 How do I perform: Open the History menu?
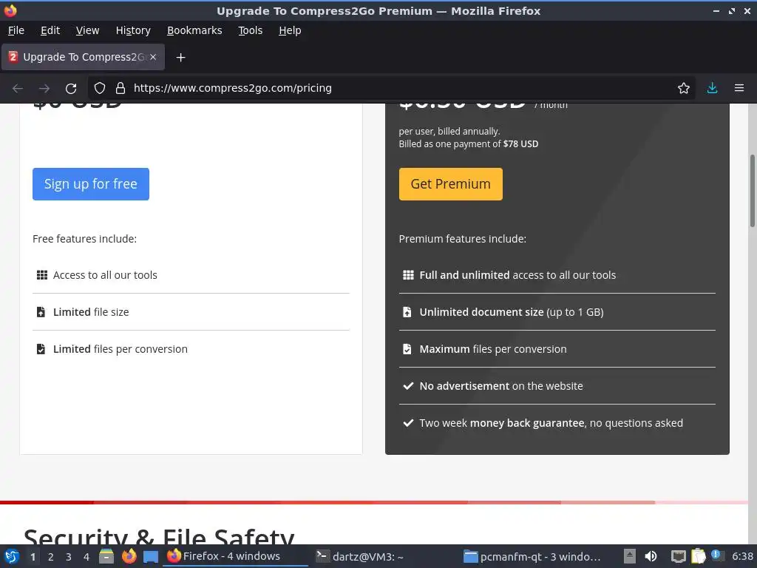133,30
